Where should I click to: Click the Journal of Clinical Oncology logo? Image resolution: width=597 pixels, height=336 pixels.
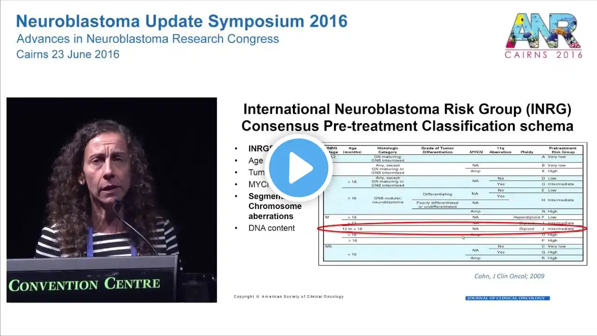[x=507, y=298]
